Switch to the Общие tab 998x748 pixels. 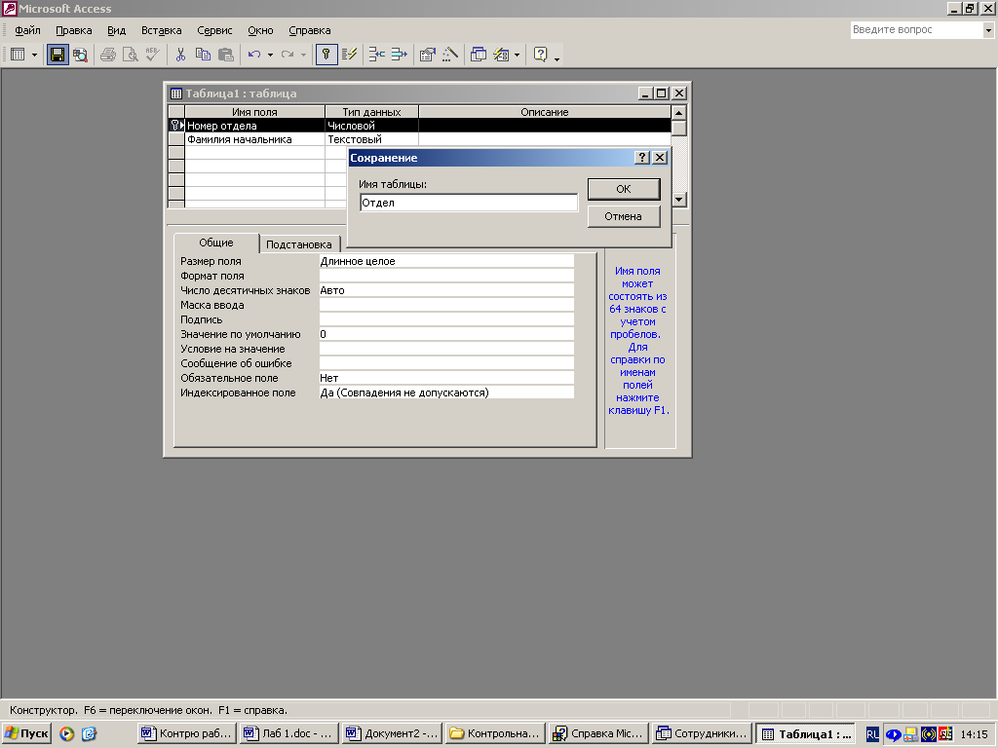click(216, 243)
